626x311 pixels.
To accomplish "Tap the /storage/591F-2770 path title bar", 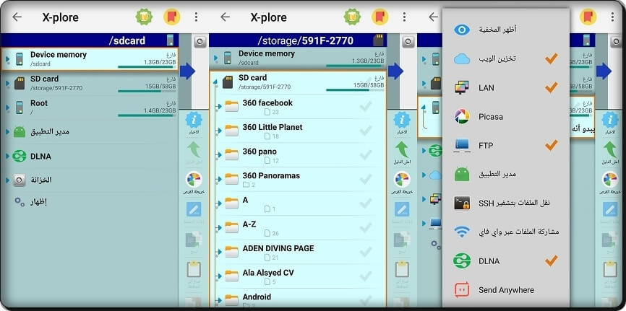I will 297,40.
